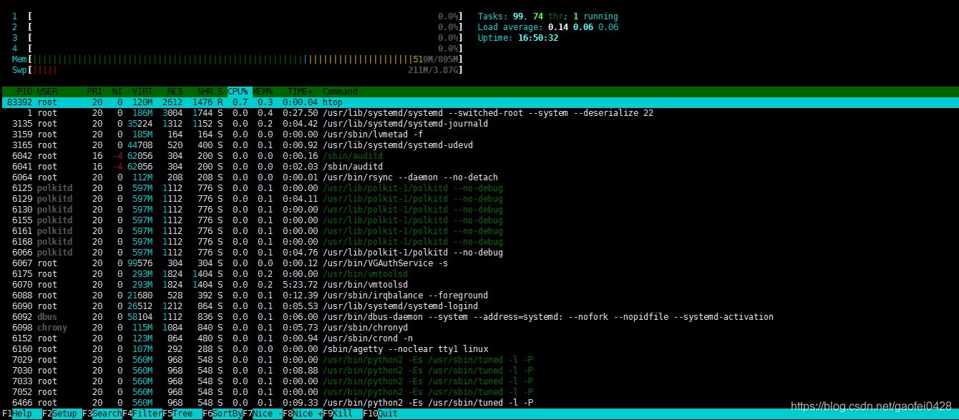This screenshot has height=420, width=959.
Task: Activate F4 Filter in the bottom bar
Action: pyautogui.click(x=142, y=414)
